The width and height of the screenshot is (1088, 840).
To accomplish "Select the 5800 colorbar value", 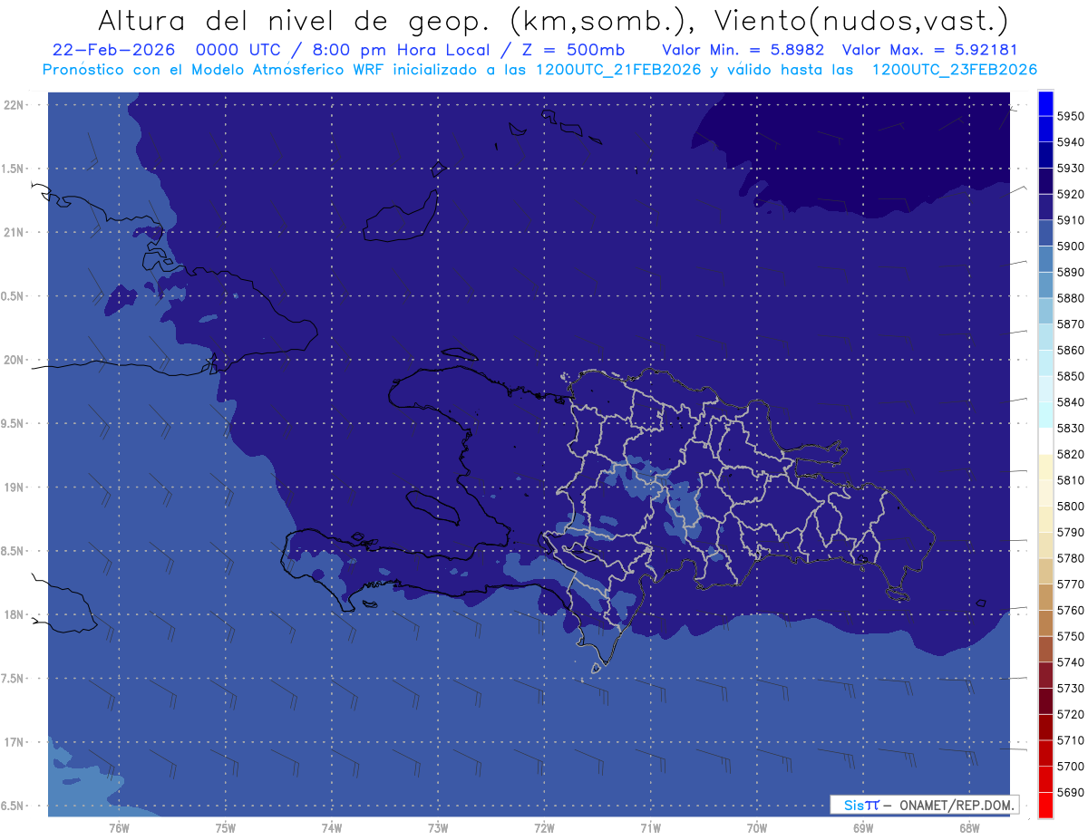I will 1071,507.
